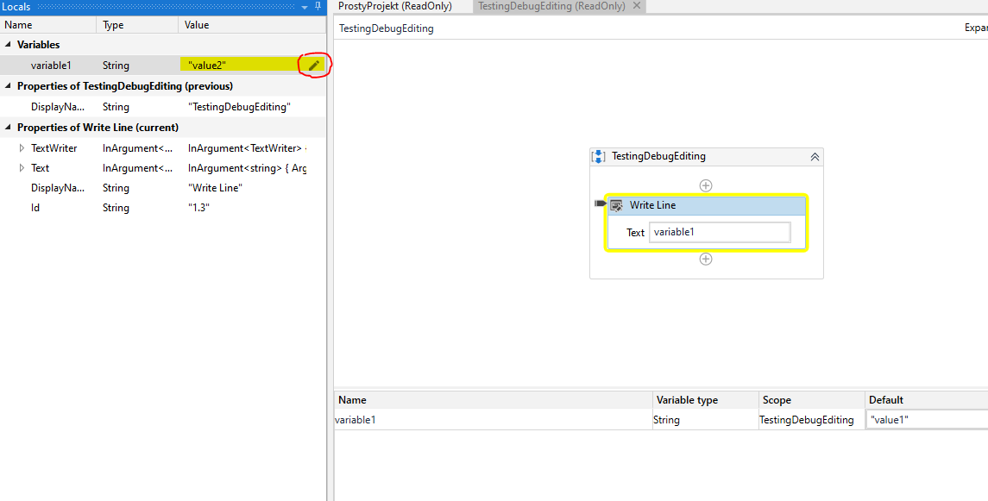
Task: Click the Sequence icon beside TestingDebugEditing header
Action: click(598, 156)
